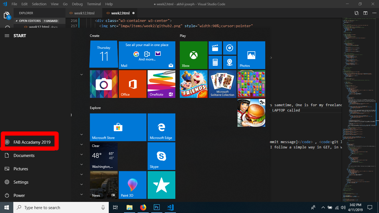Open the volume control in the system tray
Screen dimensions: 379x213
343,207
